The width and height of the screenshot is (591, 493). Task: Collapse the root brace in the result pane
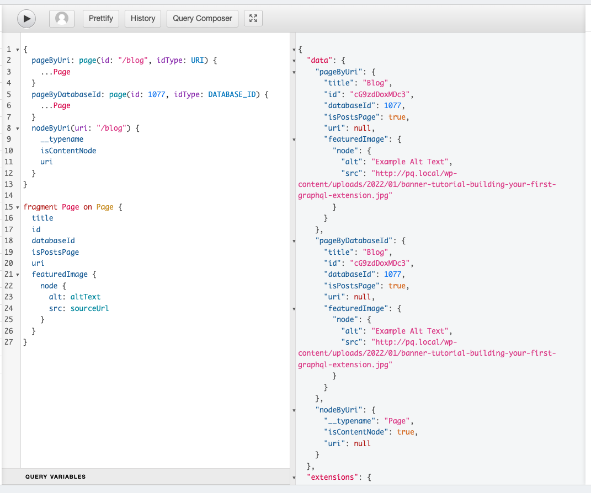(x=294, y=50)
